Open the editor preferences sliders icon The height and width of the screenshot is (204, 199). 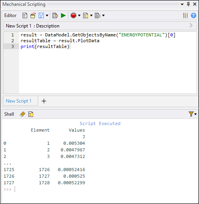tap(185, 15)
